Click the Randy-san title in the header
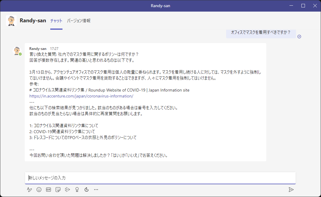This screenshot has width=321, height=197. point(33,21)
